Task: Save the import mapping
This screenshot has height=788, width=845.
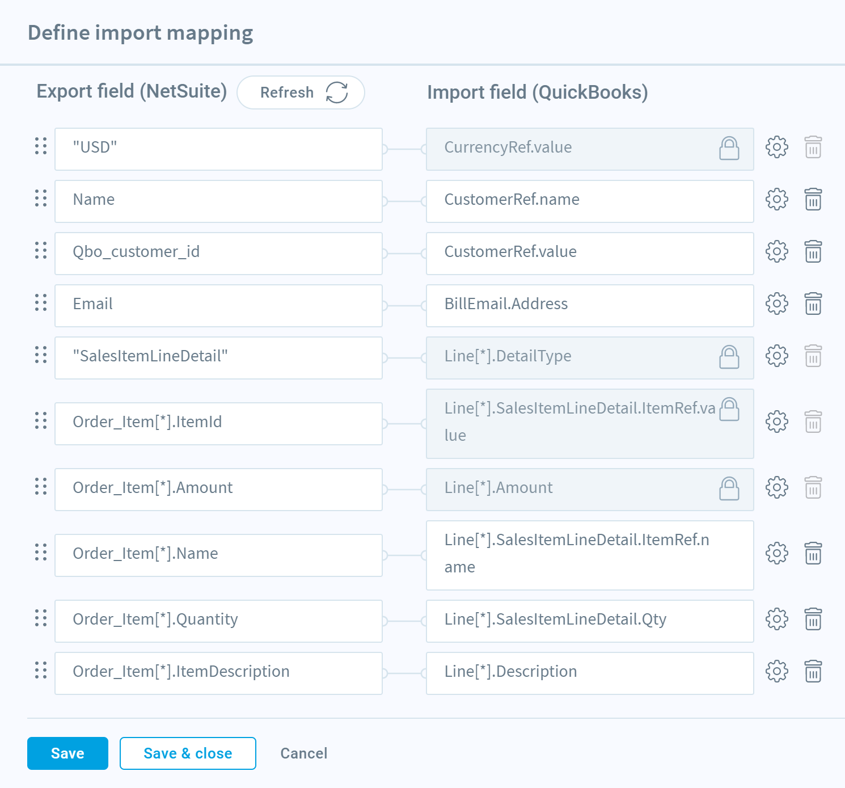Action: [x=67, y=753]
